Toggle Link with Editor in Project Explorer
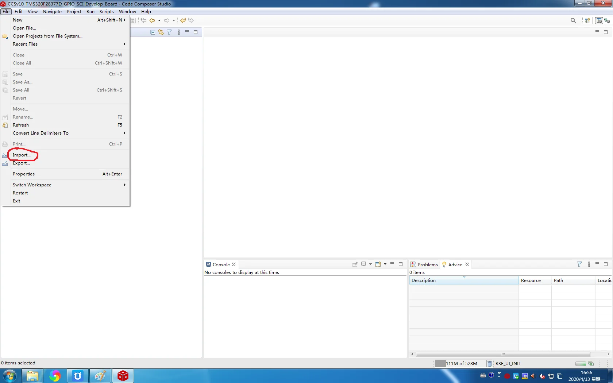The height and width of the screenshot is (383, 613). coord(161,32)
